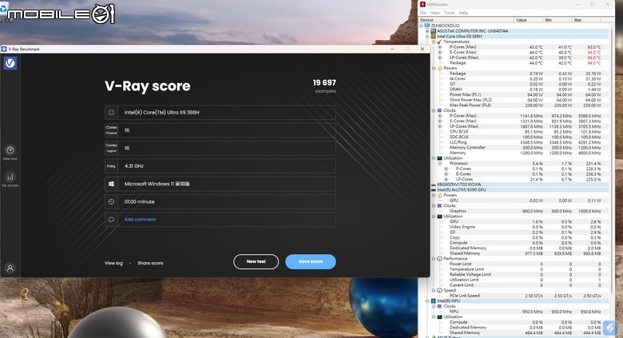Select the Power Max (PL1) row

coord(518,94)
